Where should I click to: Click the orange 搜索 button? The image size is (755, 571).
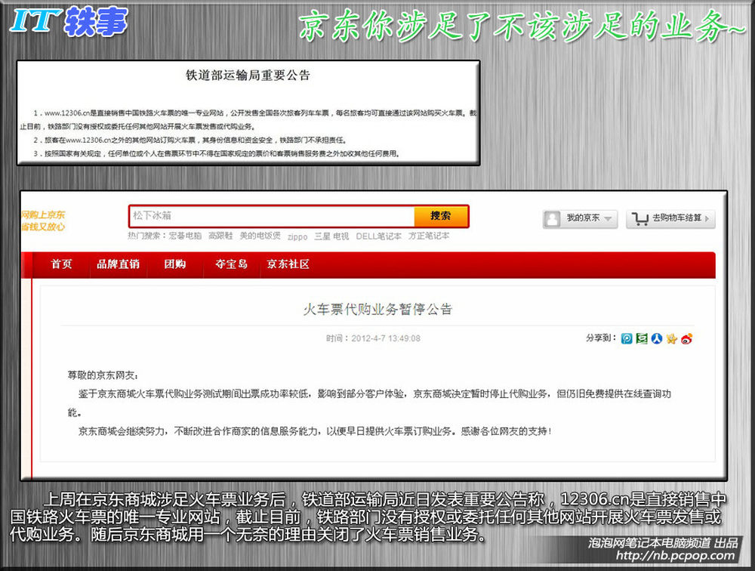(x=441, y=216)
